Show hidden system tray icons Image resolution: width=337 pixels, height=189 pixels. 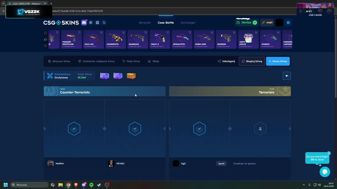pyautogui.click(x=304, y=185)
